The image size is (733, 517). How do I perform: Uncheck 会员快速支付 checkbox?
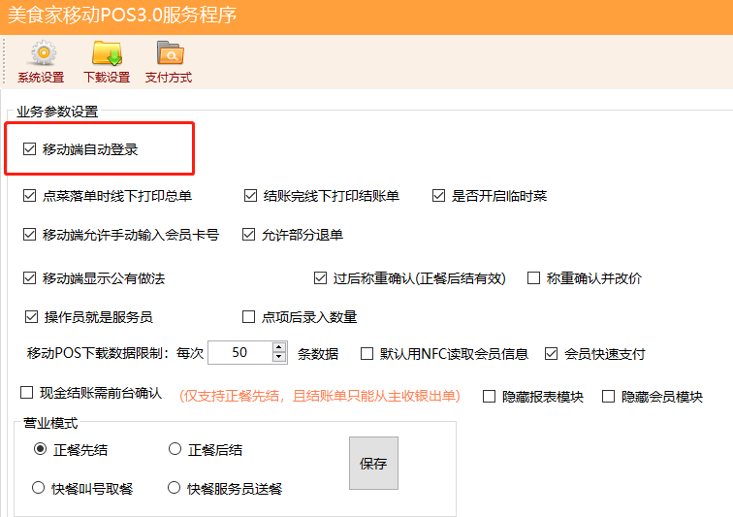[x=552, y=354]
